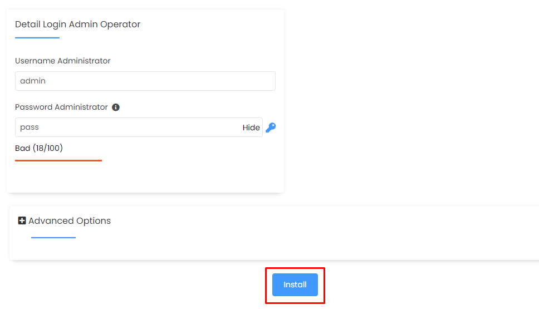539x309 pixels.
Task: Start installation with the Install button
Action: 295,285
